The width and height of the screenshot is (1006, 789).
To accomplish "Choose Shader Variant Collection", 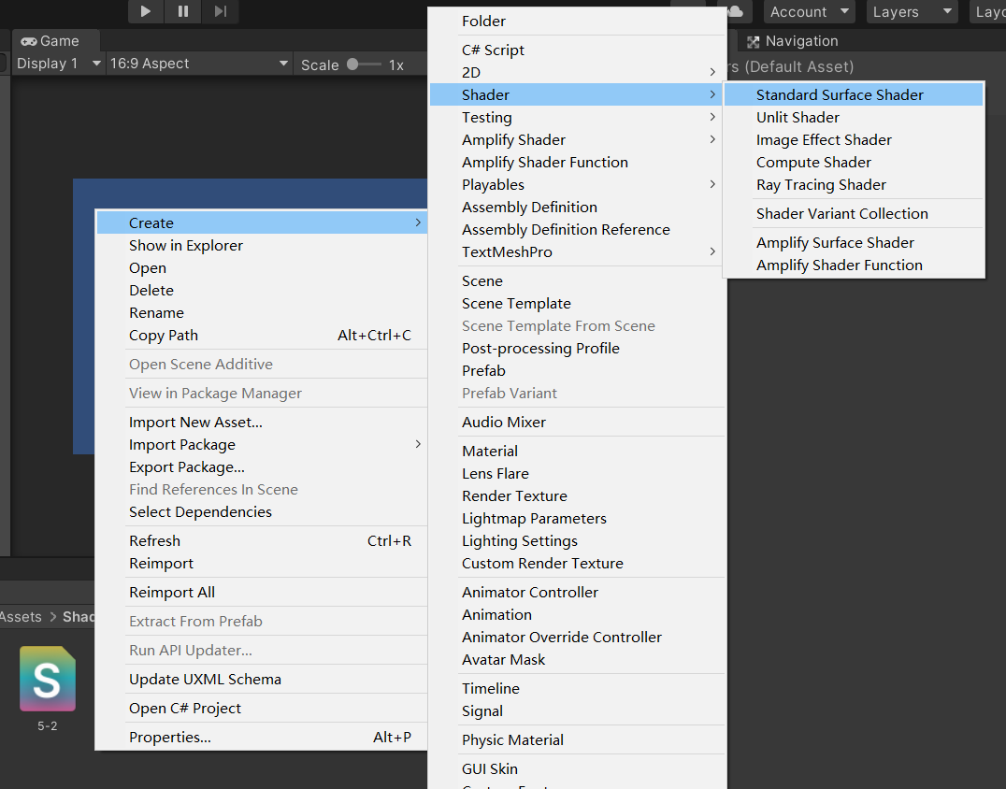I will [854, 213].
